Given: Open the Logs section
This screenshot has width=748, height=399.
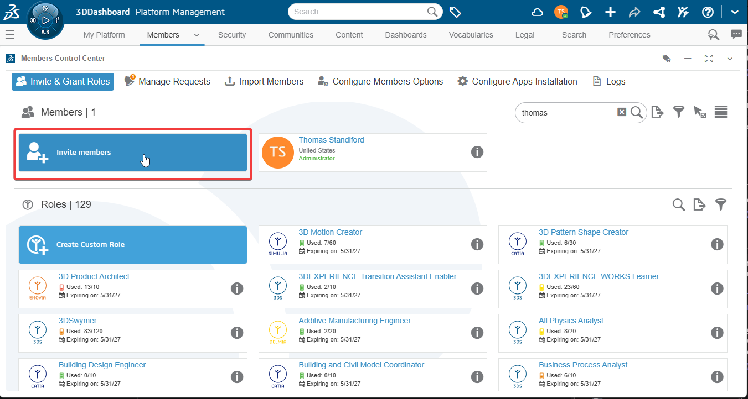Looking at the screenshot, I should tap(608, 82).
